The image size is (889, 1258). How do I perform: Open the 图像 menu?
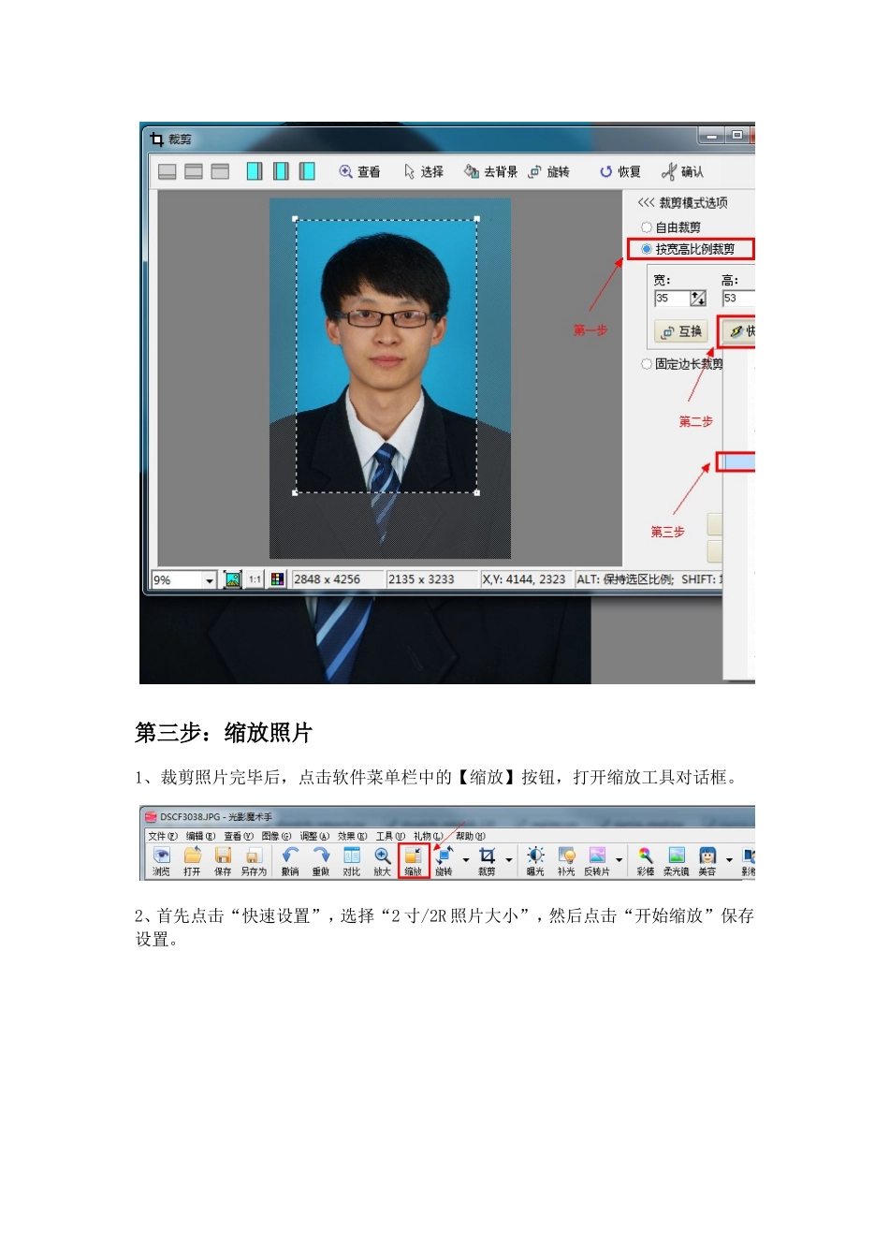pos(276,836)
